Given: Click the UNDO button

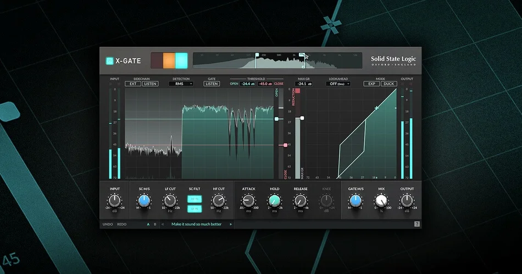Looking at the screenshot, I should (x=108, y=224).
